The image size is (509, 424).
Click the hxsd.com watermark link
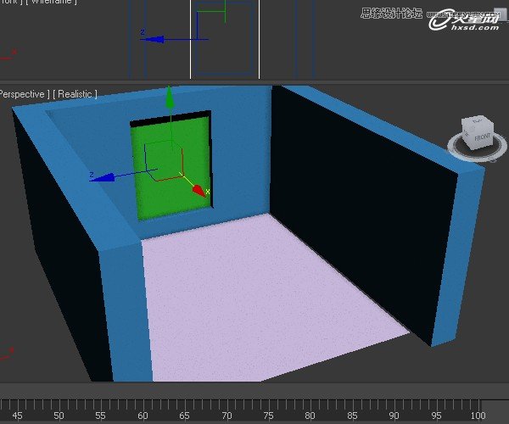478,27
